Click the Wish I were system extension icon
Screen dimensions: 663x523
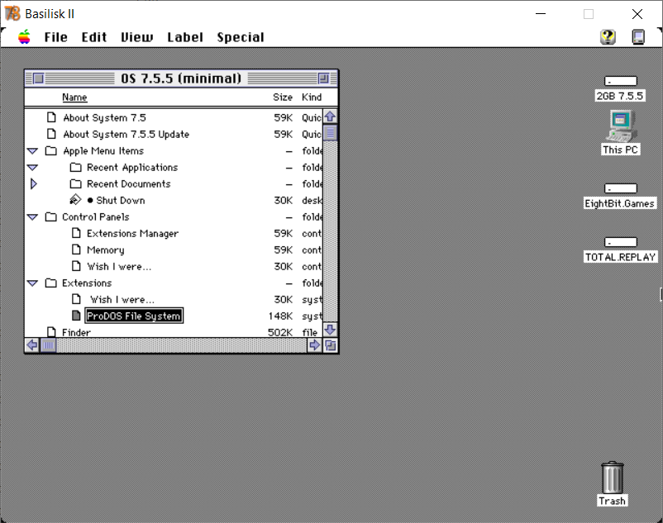pos(76,299)
